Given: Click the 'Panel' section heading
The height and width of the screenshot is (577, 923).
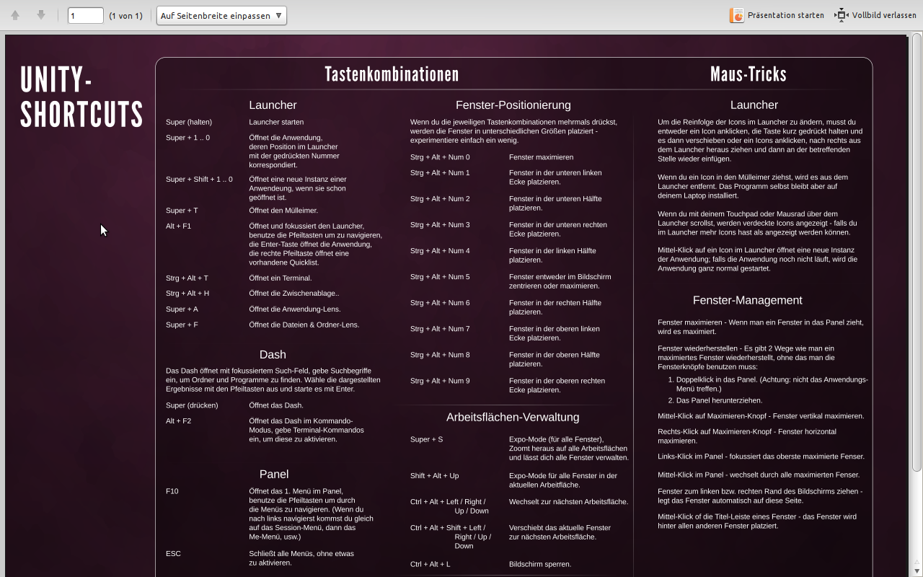Looking at the screenshot, I should click(x=274, y=475).
